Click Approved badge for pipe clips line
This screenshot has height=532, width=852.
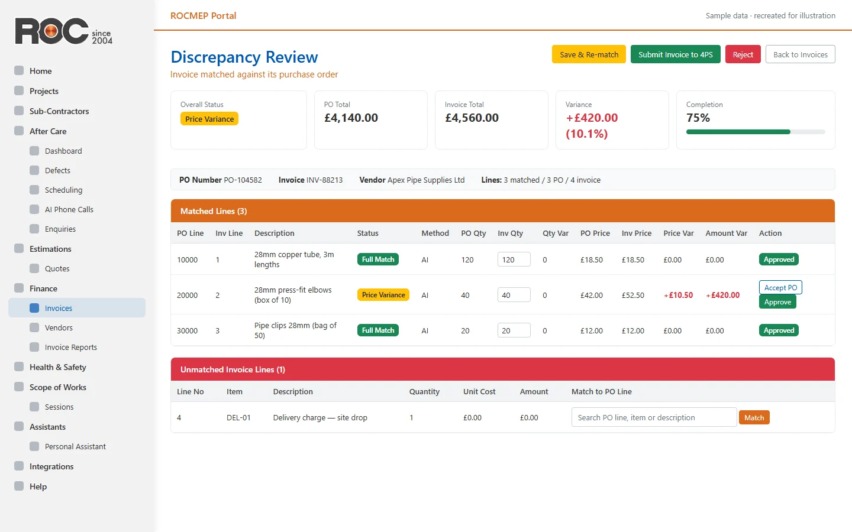[779, 330]
